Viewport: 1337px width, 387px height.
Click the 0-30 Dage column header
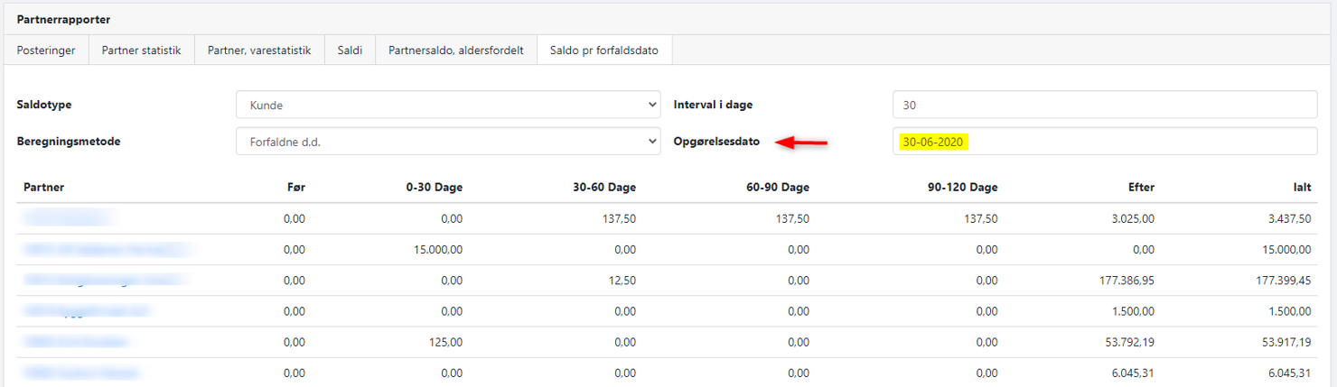[434, 188]
